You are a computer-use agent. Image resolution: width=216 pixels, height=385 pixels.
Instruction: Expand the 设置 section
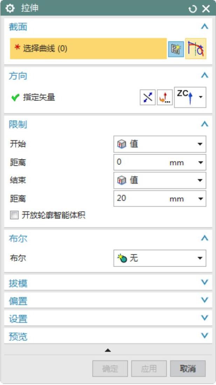pos(205,318)
